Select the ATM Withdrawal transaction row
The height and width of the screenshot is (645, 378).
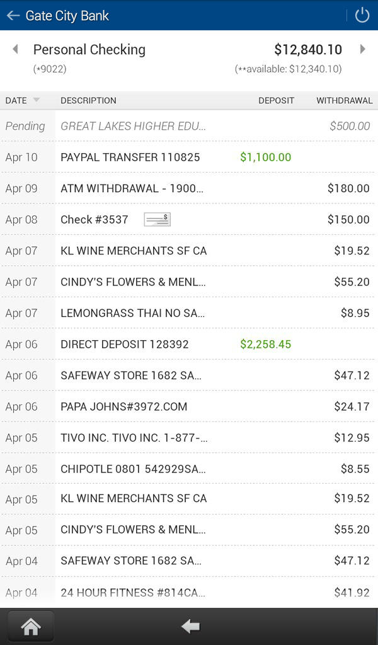click(x=189, y=188)
